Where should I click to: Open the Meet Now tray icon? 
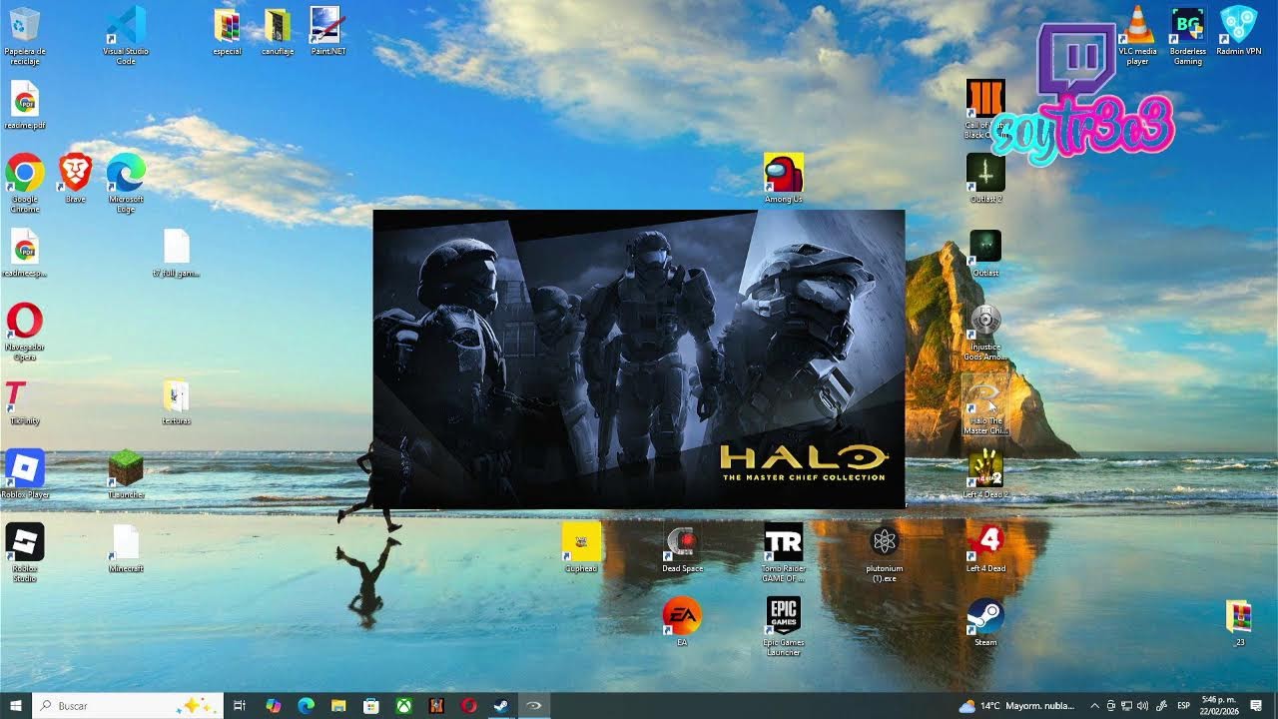click(x=1111, y=706)
